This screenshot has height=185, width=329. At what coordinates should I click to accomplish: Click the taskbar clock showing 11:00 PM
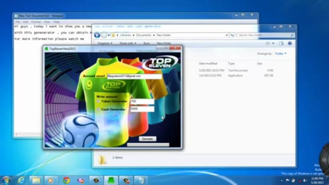point(317,180)
